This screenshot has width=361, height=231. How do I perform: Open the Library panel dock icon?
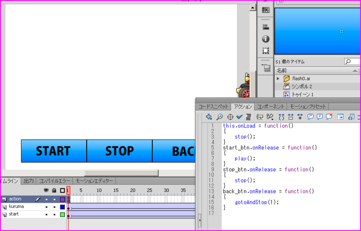[x=266, y=68]
